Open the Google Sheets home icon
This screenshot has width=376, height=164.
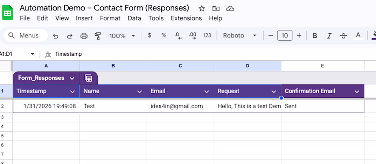click(x=8, y=13)
